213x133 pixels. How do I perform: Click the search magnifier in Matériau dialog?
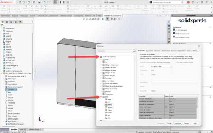tap(134, 51)
